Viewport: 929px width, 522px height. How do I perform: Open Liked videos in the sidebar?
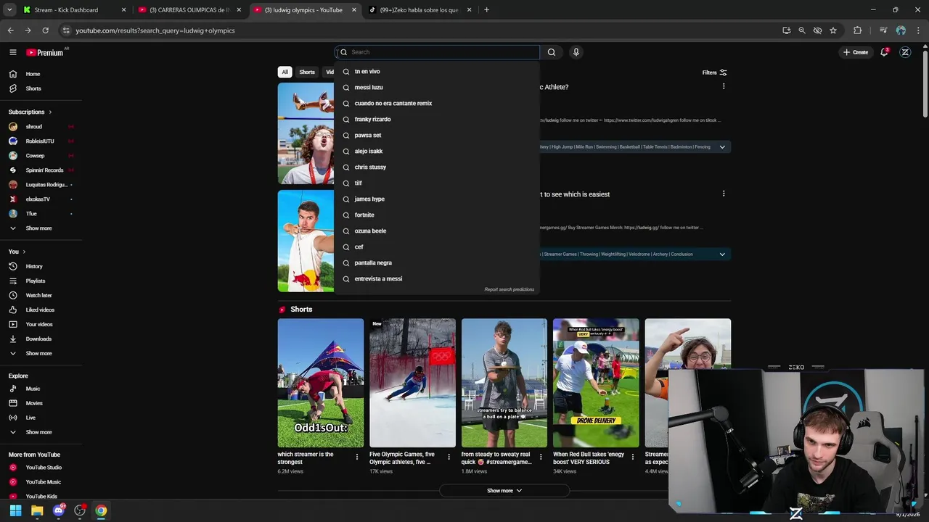pyautogui.click(x=41, y=310)
